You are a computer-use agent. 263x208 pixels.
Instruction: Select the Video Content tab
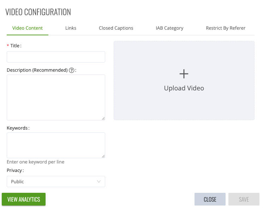(x=28, y=28)
